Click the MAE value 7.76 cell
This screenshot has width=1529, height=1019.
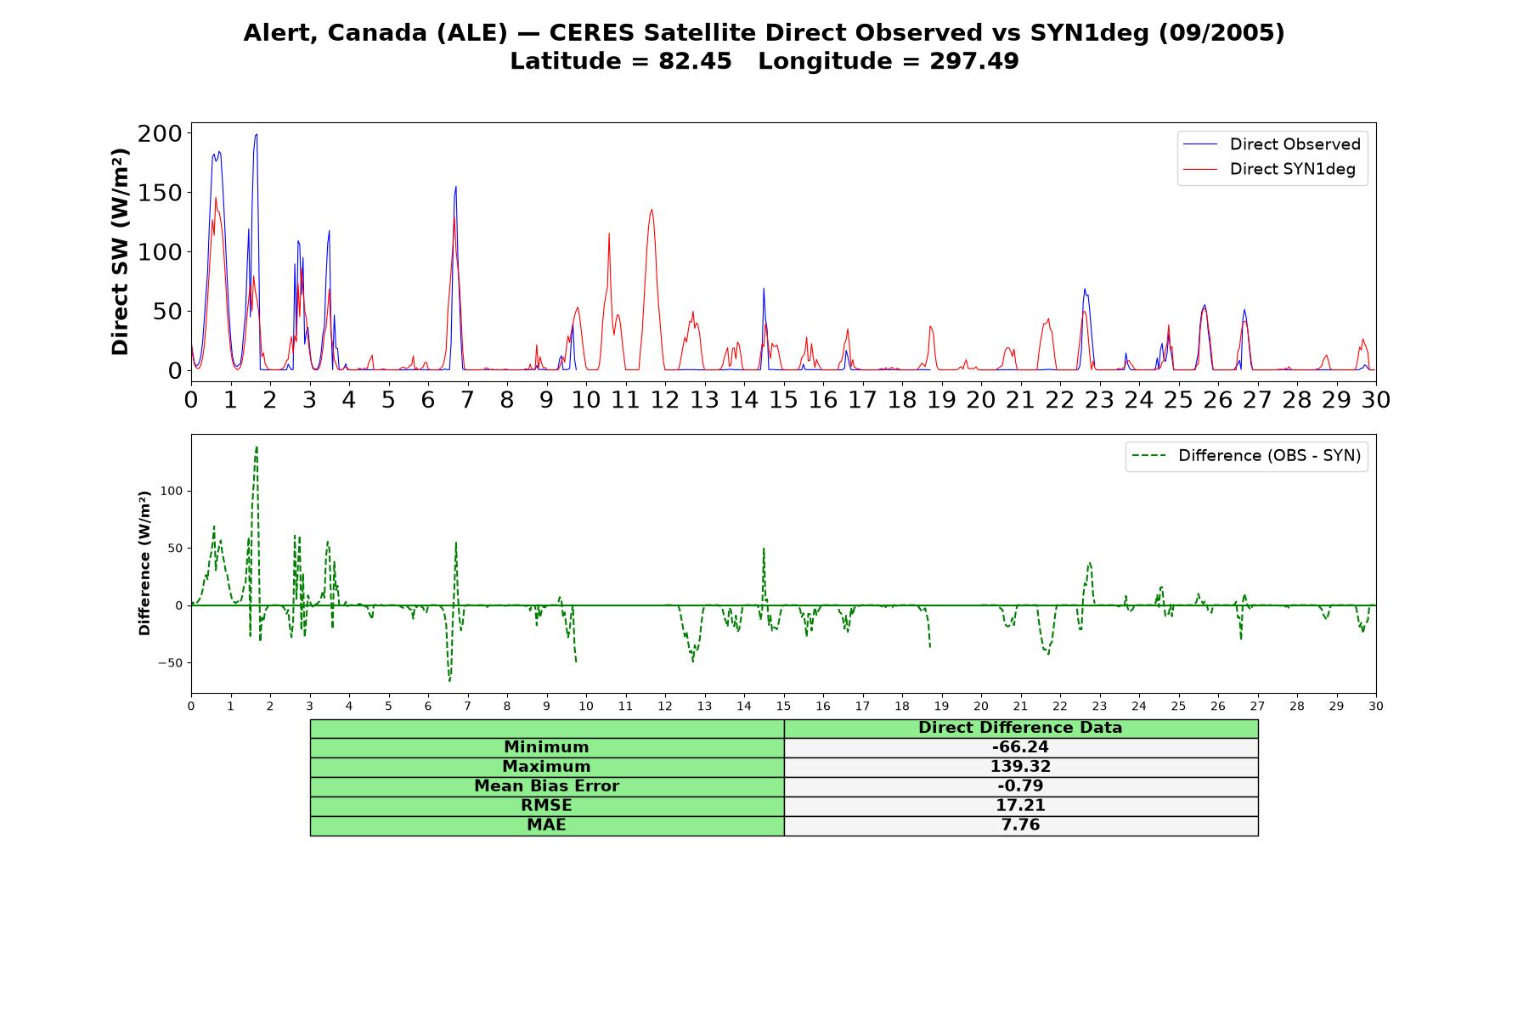tap(1020, 825)
